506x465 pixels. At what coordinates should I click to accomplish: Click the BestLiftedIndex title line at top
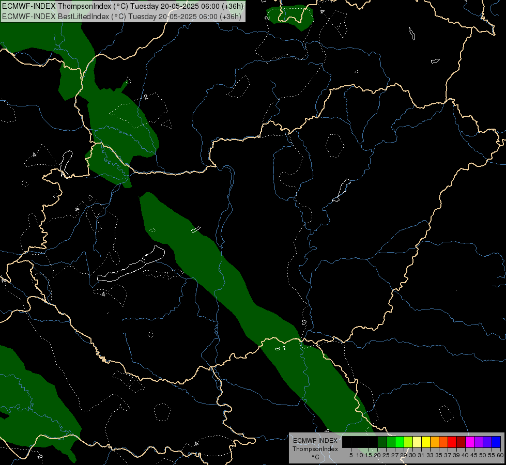tap(121, 17)
